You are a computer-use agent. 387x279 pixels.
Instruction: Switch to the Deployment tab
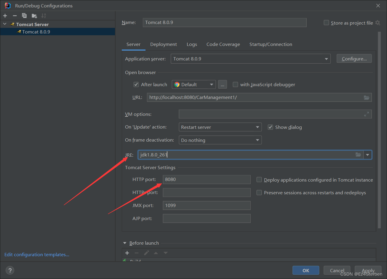pyautogui.click(x=164, y=44)
